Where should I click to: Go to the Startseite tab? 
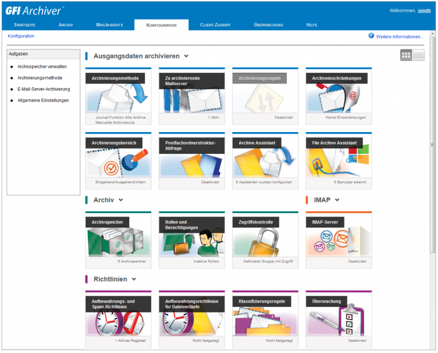[25, 25]
